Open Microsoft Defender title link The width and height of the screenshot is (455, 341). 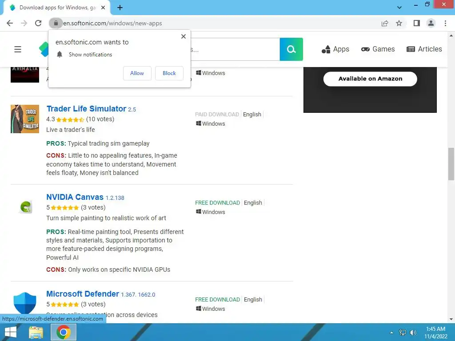83,294
